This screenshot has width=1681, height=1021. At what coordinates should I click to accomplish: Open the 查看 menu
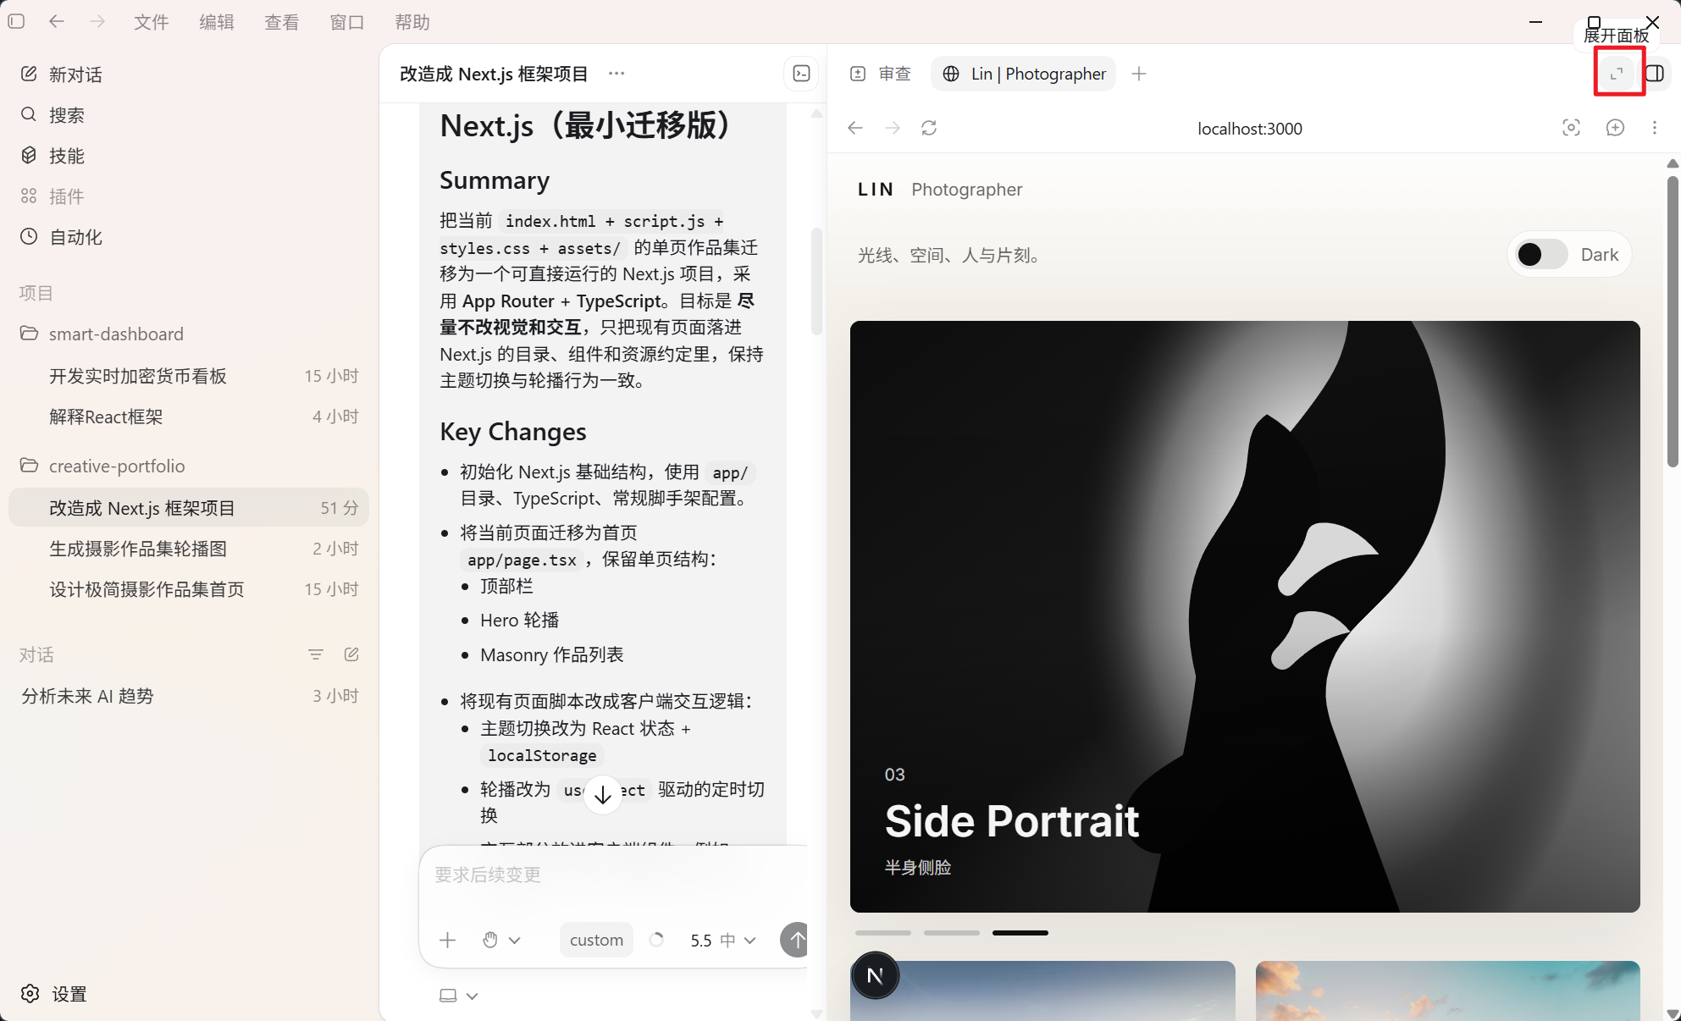[282, 22]
